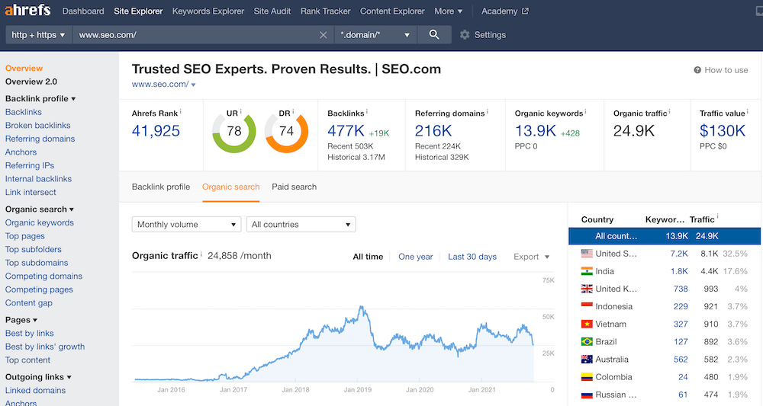The width and height of the screenshot is (763, 406).
Task: Open Rank Tracker in top navigation
Action: coord(326,11)
